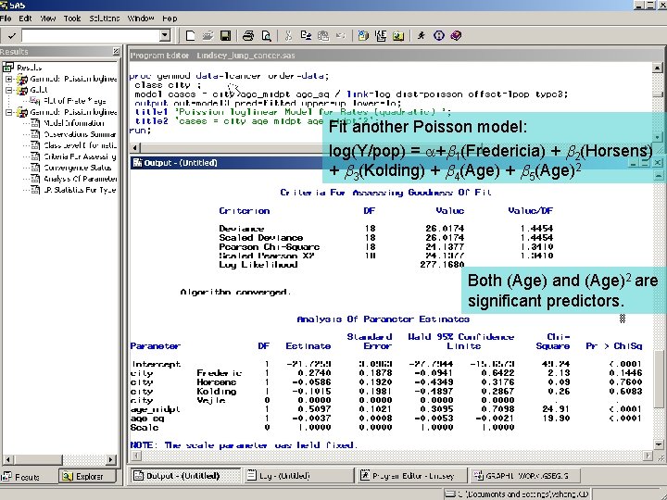667x500 pixels.
Task: Click Program Editor left scroll arrow
Action: [x=135, y=148]
